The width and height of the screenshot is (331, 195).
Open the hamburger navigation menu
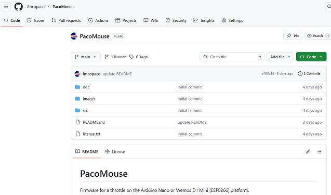point(6,7)
